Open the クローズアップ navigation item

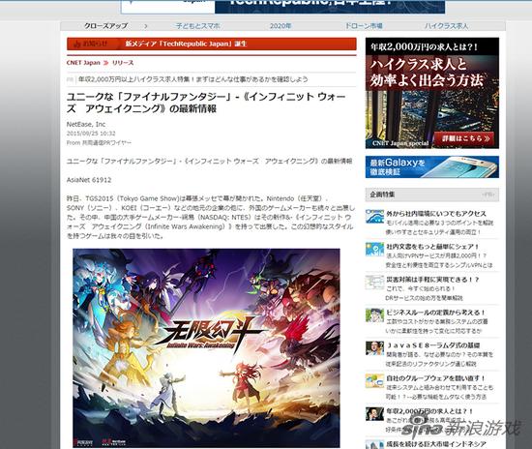[105, 26]
